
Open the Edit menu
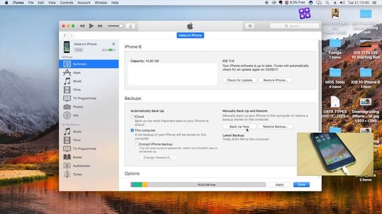pyautogui.click(x=41, y=2)
